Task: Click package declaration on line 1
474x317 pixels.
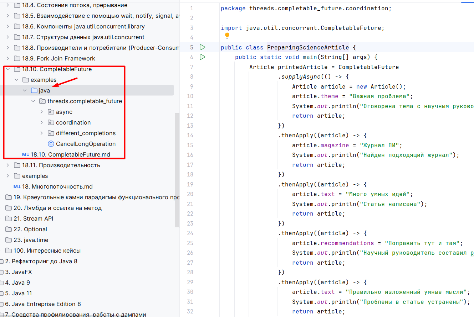Action: 306,8
